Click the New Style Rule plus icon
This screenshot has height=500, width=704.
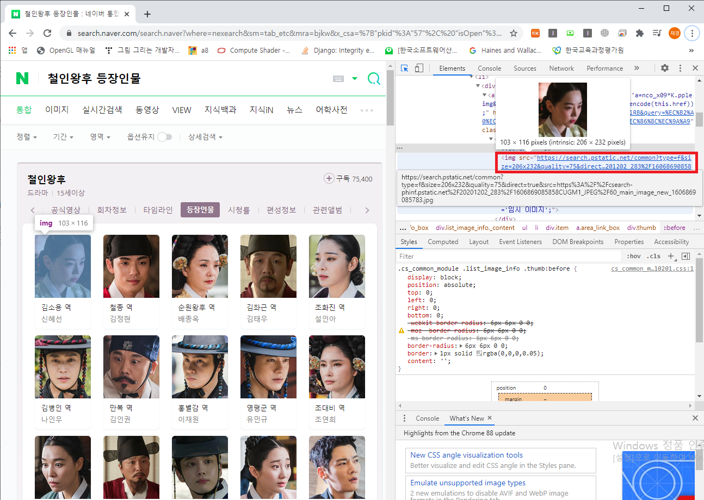(x=671, y=256)
